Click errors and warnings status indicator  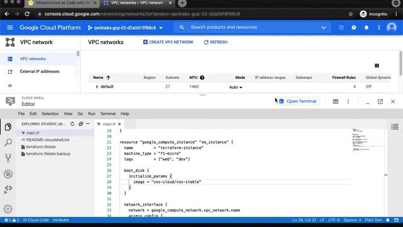(12, 220)
